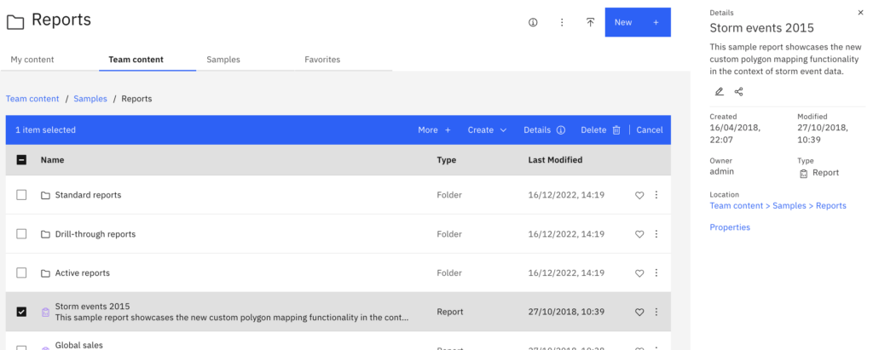
Task: Favorite the Storm events 2015 report
Action: (639, 313)
